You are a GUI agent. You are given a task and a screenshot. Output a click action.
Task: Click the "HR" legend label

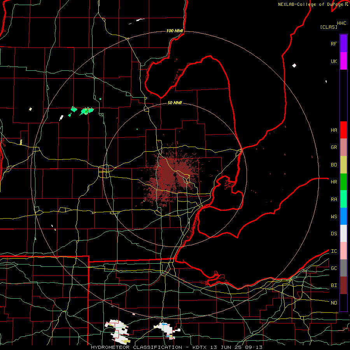pyautogui.click(x=334, y=182)
